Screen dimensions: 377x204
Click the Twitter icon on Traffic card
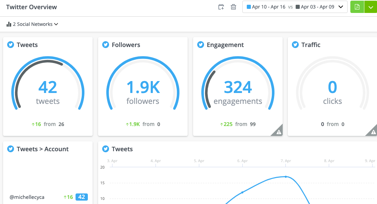point(295,45)
